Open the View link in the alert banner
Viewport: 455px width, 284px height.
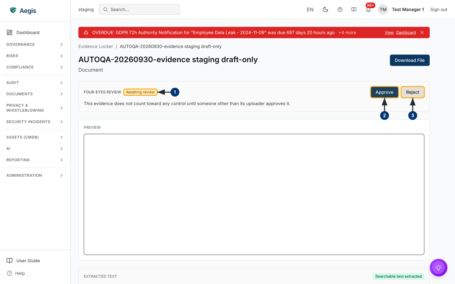[389, 33]
